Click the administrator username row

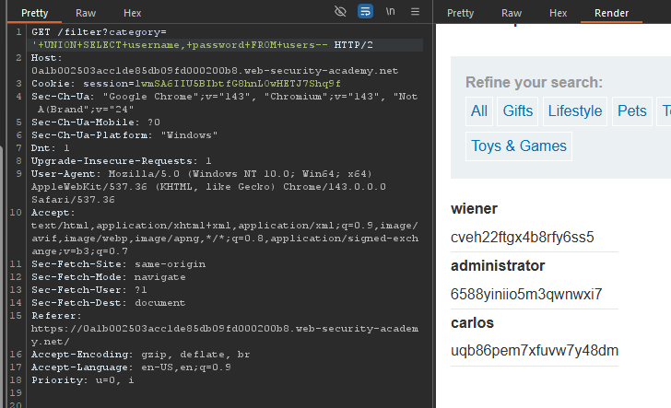click(498, 265)
